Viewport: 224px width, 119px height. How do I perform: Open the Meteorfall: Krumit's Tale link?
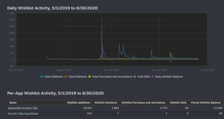(x=23, y=108)
